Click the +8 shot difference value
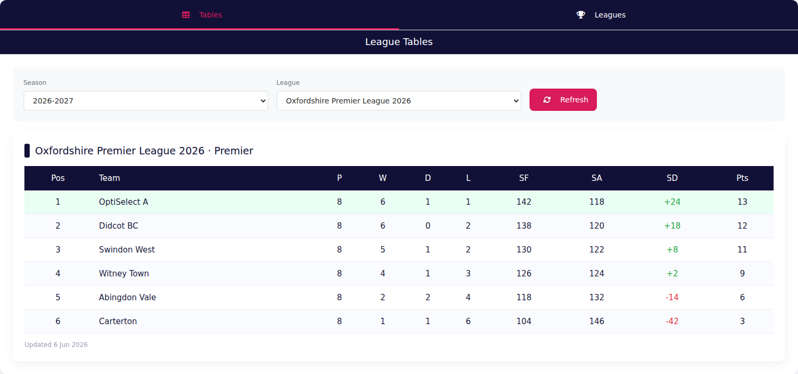The width and height of the screenshot is (798, 374). coord(672,250)
